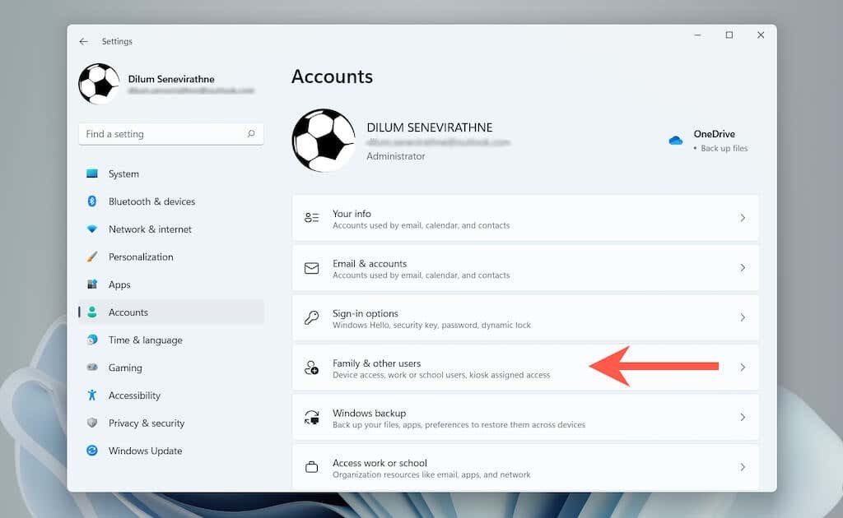Expand Family & other users chevron
The width and height of the screenshot is (843, 518).
tap(743, 368)
